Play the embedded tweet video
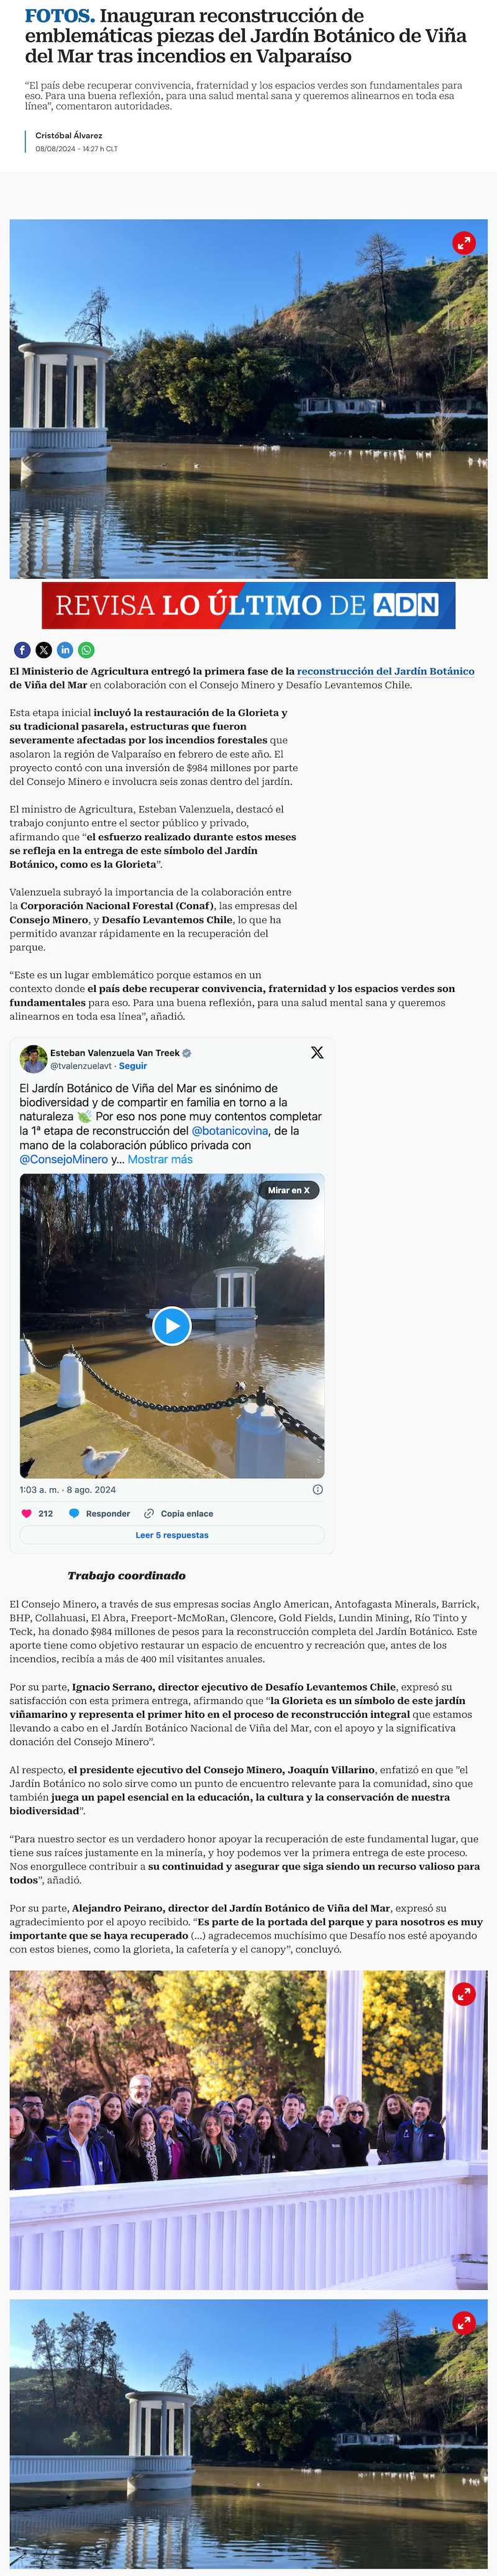497x2576 pixels. [171, 1326]
